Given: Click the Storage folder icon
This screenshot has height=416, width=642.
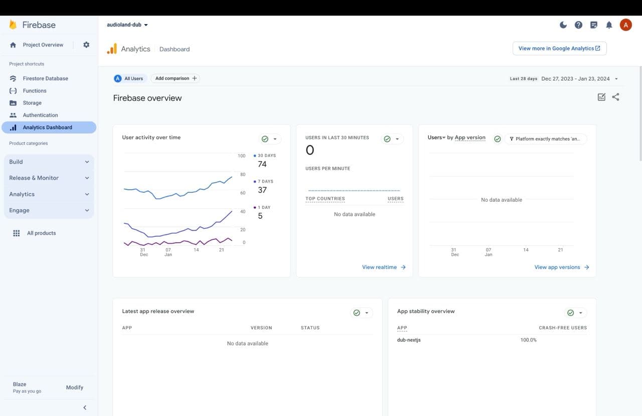Looking at the screenshot, I should coord(13,103).
